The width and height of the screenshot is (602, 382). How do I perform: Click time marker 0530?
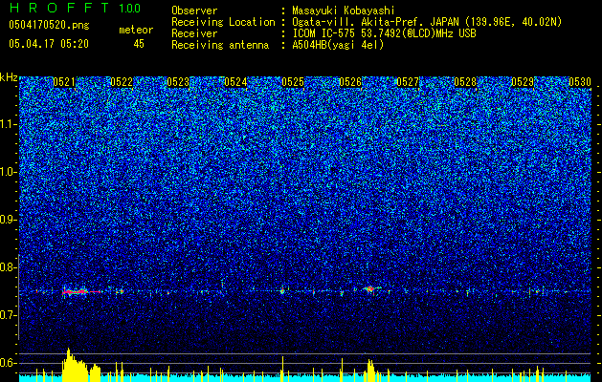(580, 82)
